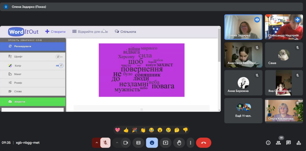Viewport: 306px width, 151px height.
Task: Raise your hand in the meeting
Action: tap(179, 143)
